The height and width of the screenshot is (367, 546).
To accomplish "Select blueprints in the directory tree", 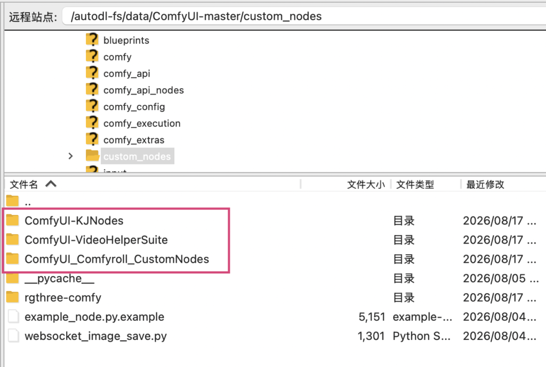I will pyautogui.click(x=126, y=40).
